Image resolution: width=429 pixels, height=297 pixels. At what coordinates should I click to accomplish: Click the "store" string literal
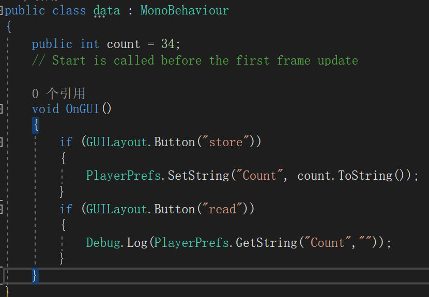[x=226, y=142]
